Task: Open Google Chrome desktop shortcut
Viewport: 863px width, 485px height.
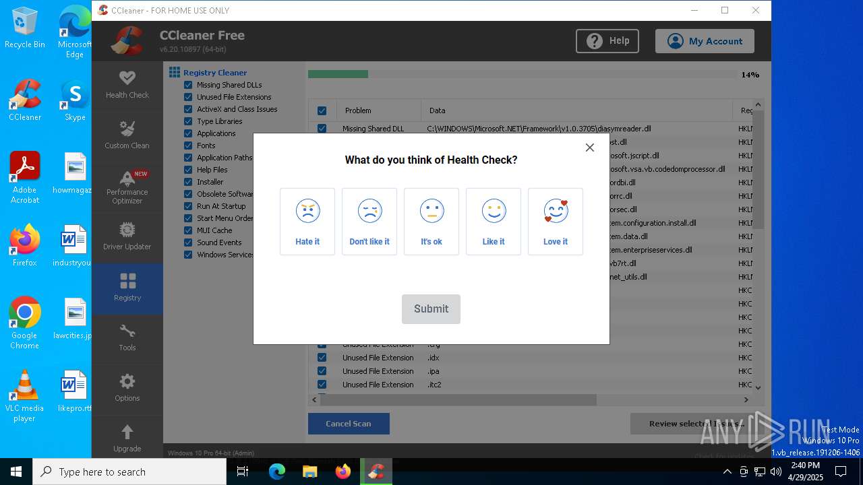Action: 25,323
